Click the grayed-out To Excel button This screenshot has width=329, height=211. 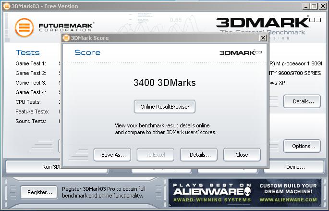156,155
